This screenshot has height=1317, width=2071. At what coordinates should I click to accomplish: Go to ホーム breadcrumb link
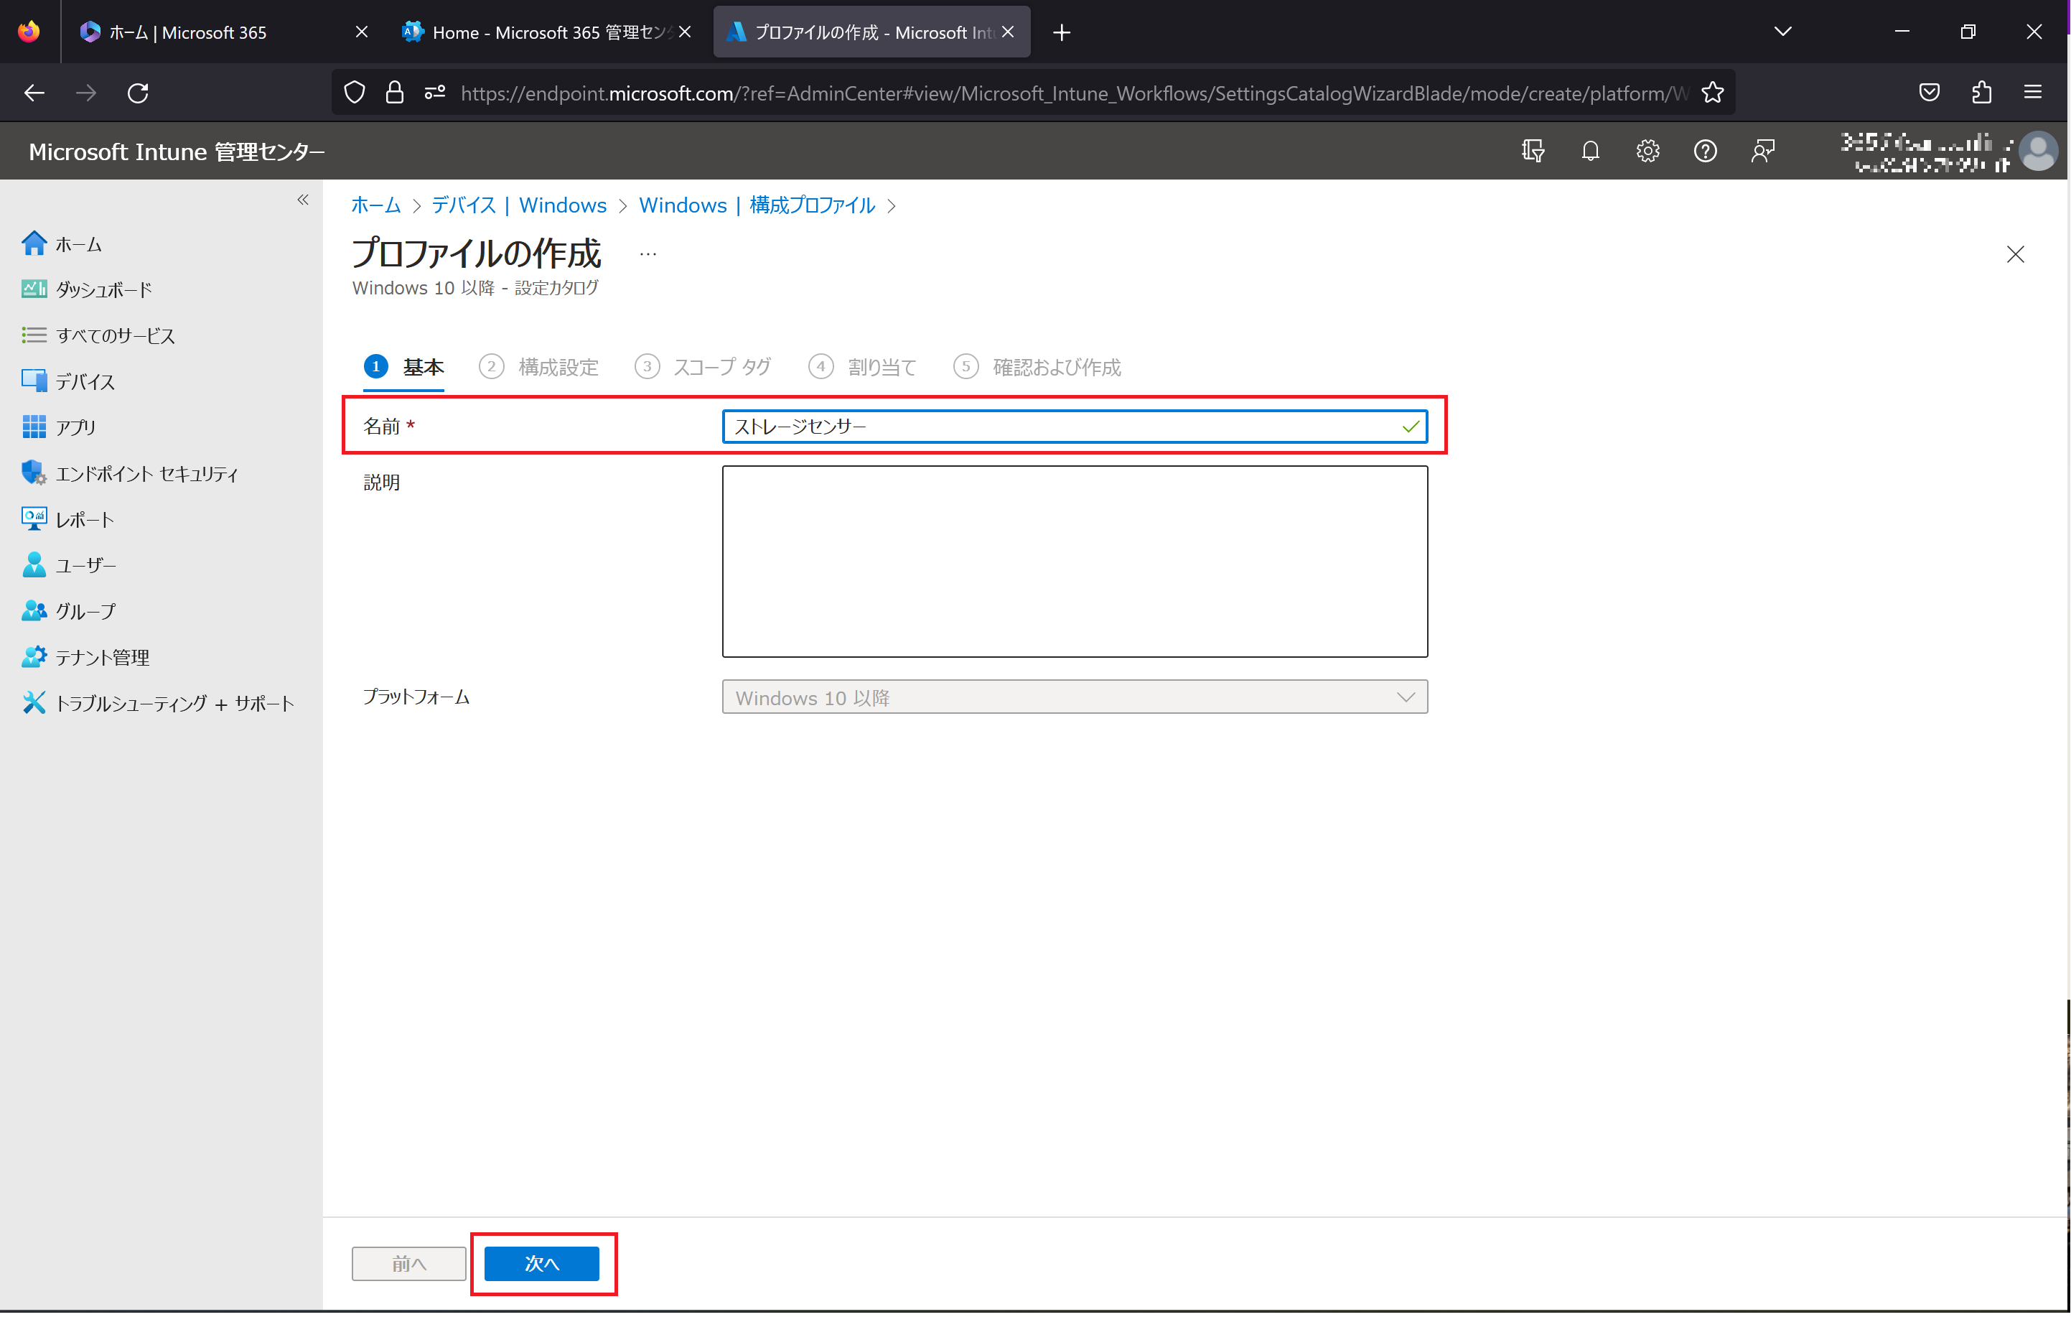pos(376,205)
